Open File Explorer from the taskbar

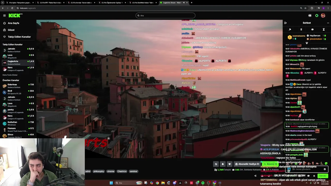pyautogui.click(x=163, y=183)
